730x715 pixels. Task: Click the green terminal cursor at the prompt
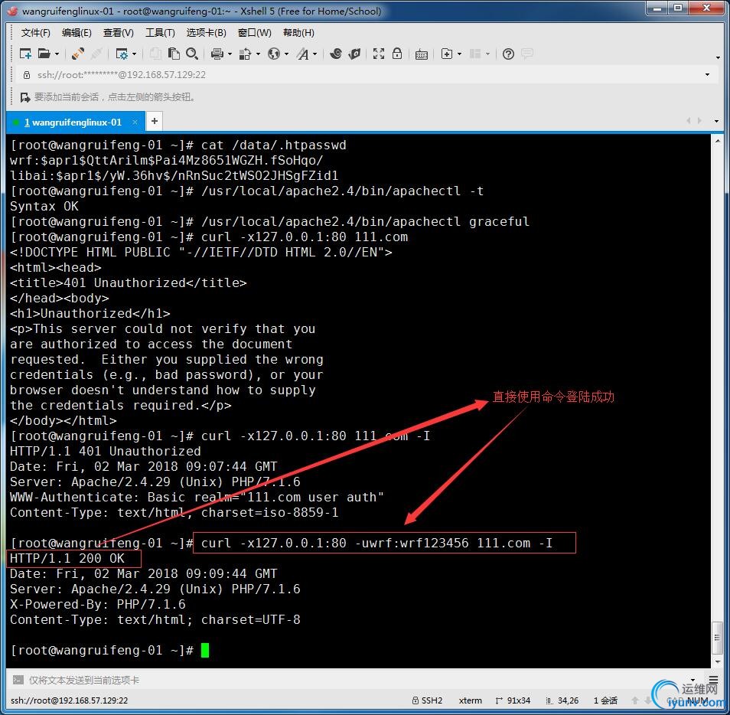(x=205, y=650)
